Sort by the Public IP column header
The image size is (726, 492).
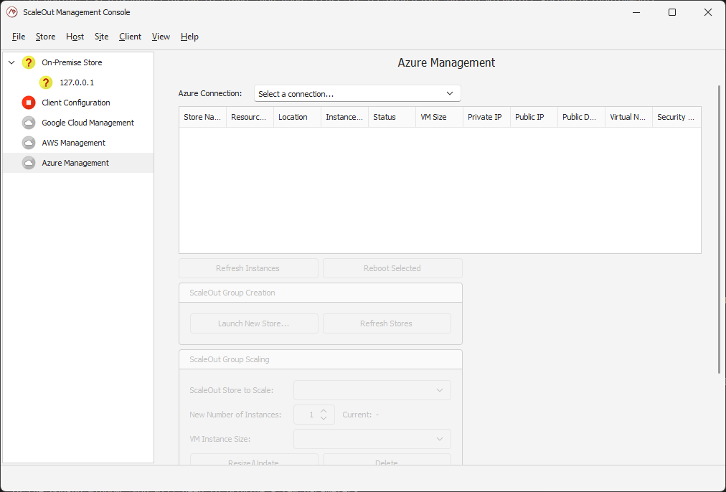point(534,117)
